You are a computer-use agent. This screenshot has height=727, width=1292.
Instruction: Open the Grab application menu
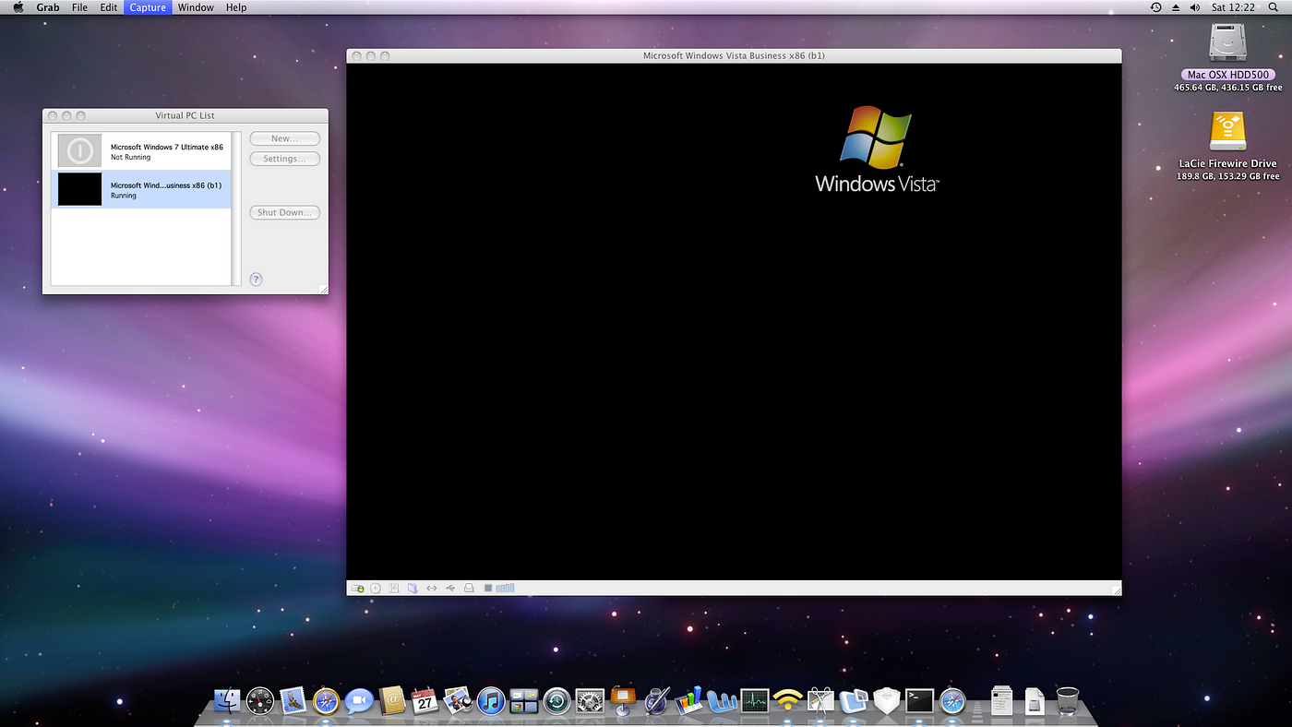click(48, 7)
